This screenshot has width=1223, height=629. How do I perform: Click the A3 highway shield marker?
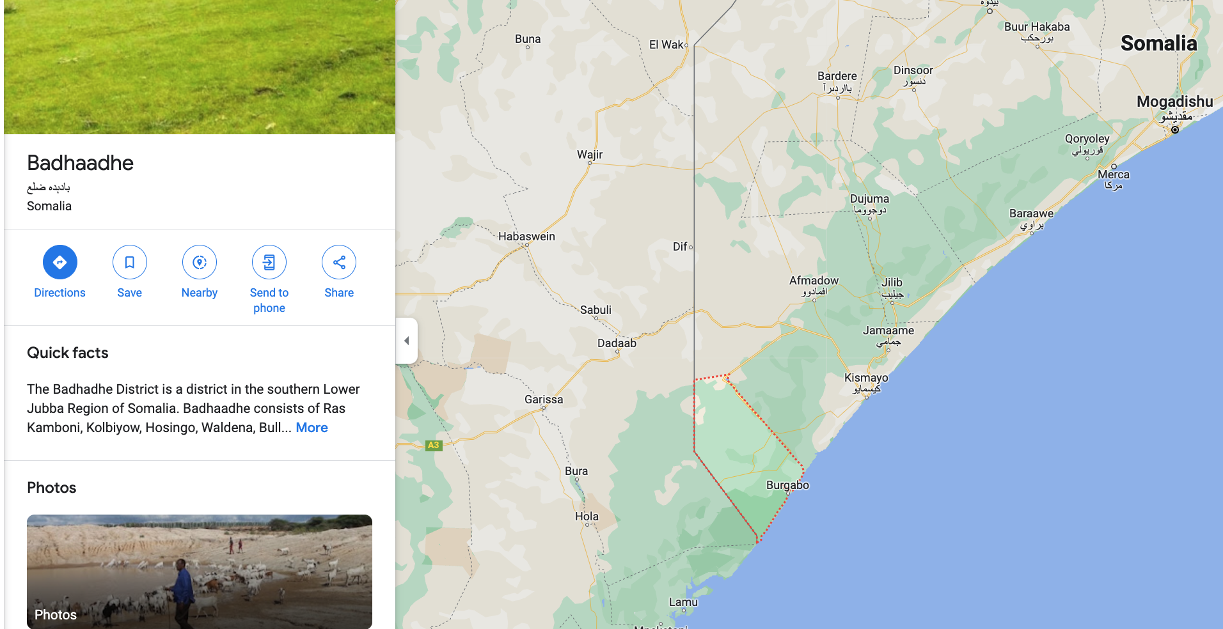click(x=434, y=446)
